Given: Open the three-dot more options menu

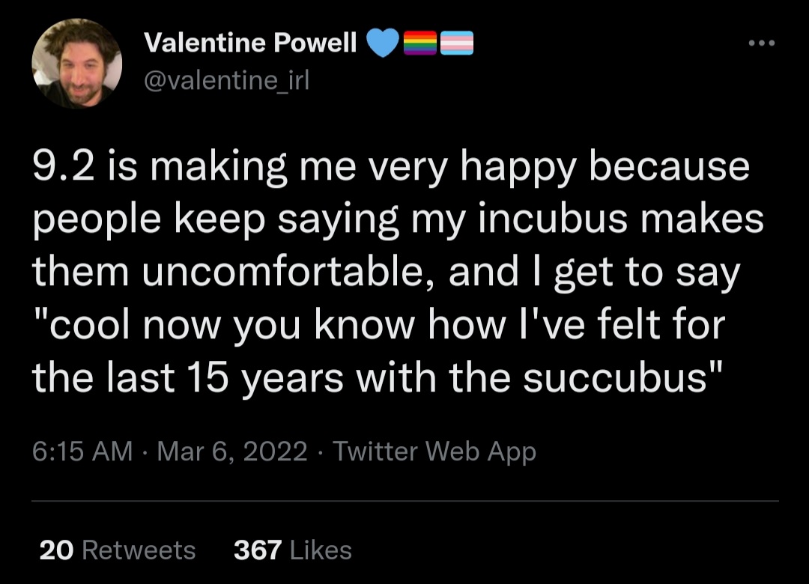Looking at the screenshot, I should pyautogui.click(x=762, y=43).
